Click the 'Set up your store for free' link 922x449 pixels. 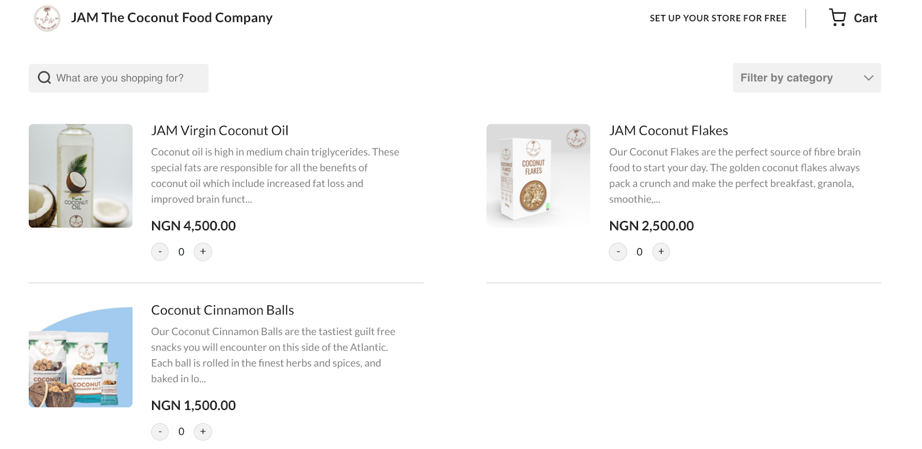click(x=718, y=18)
